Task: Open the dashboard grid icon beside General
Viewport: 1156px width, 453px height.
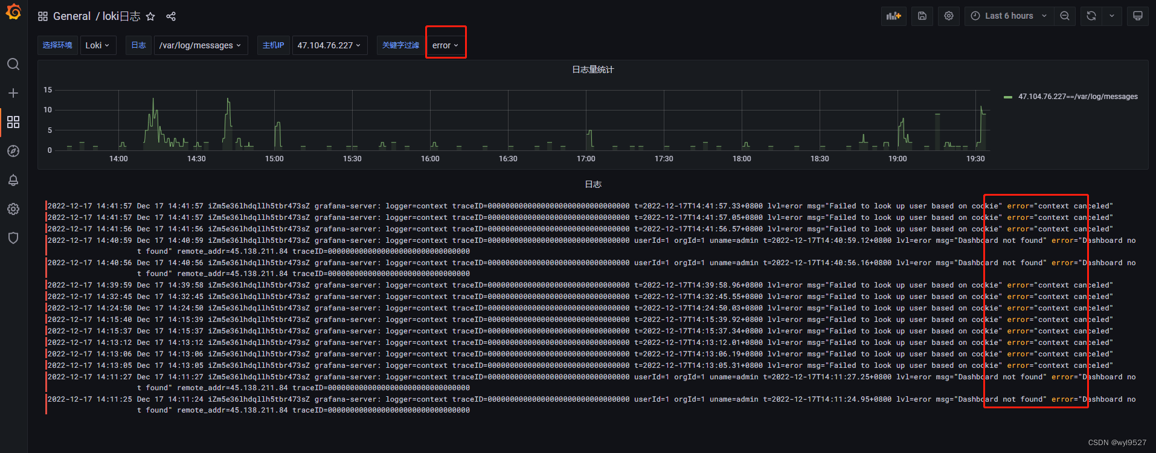Action: point(43,16)
